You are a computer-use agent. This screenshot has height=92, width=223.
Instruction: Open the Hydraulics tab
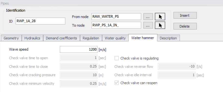[32, 38]
